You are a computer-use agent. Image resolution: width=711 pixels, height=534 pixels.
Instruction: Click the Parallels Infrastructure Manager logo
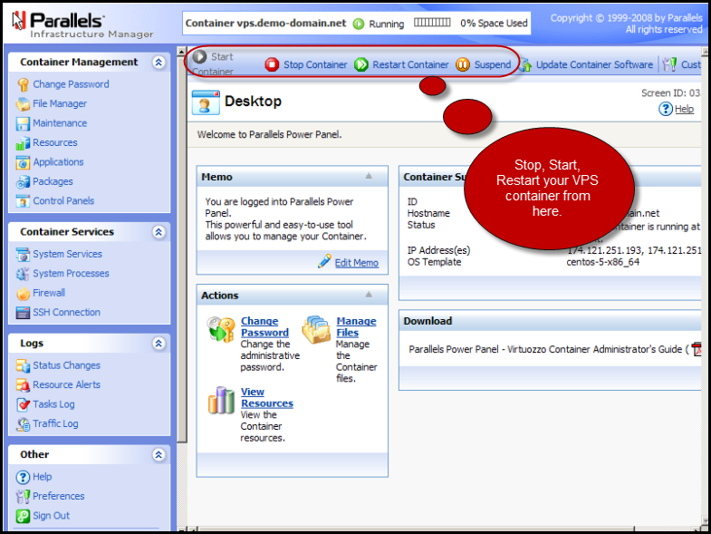pos(82,26)
